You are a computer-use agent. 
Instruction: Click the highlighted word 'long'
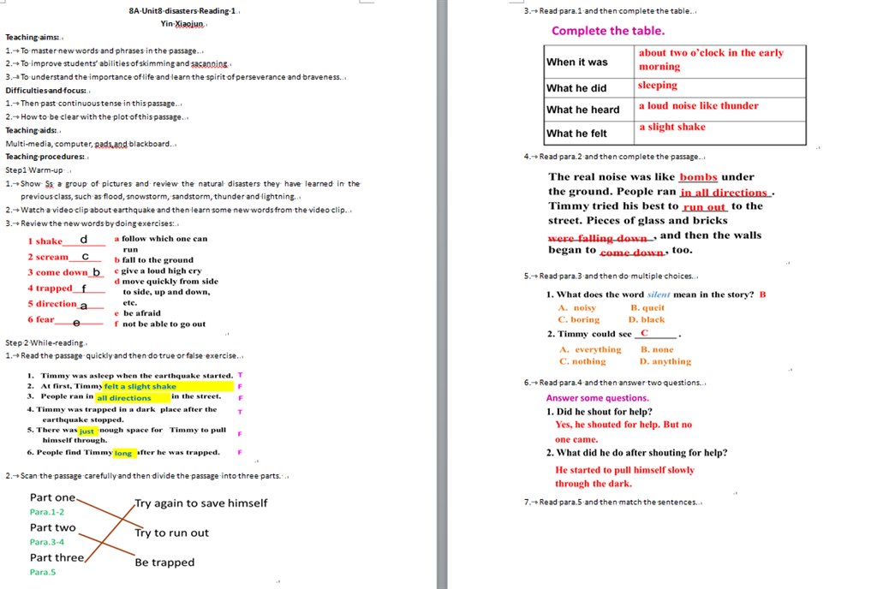click(123, 453)
